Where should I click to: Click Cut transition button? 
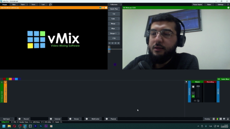[114, 14]
